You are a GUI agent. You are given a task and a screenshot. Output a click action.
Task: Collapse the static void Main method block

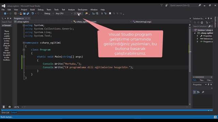[24, 57]
